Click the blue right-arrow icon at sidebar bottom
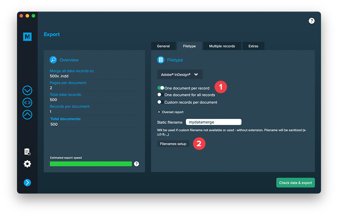 click(x=27, y=182)
